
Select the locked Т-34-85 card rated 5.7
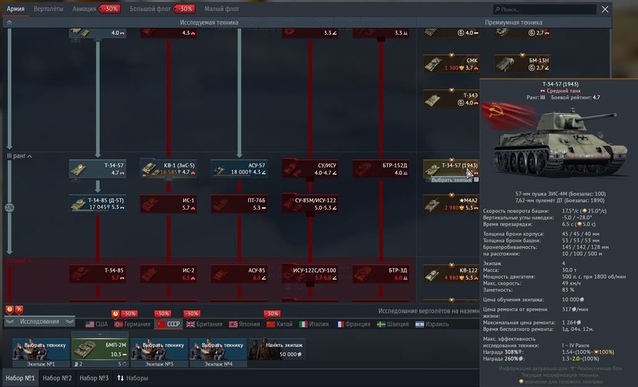point(97,274)
